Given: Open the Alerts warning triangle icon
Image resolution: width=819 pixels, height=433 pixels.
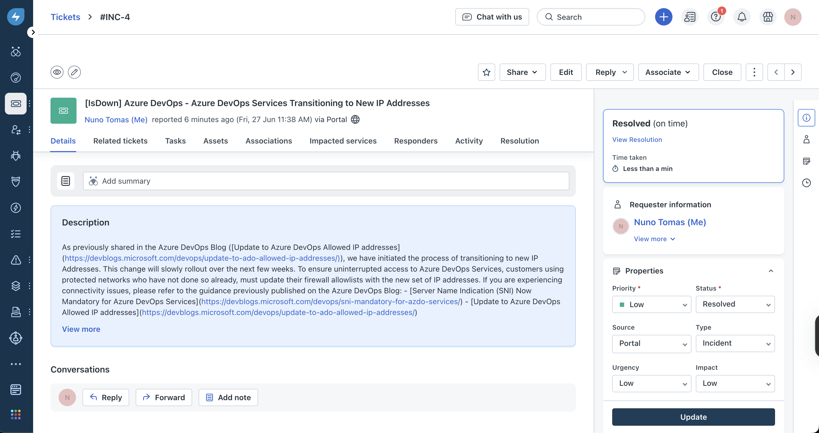Looking at the screenshot, I should tap(15, 260).
